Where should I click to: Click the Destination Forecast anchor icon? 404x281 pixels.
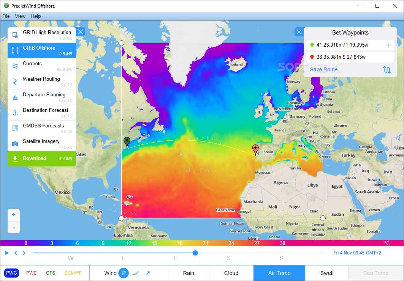click(x=15, y=113)
